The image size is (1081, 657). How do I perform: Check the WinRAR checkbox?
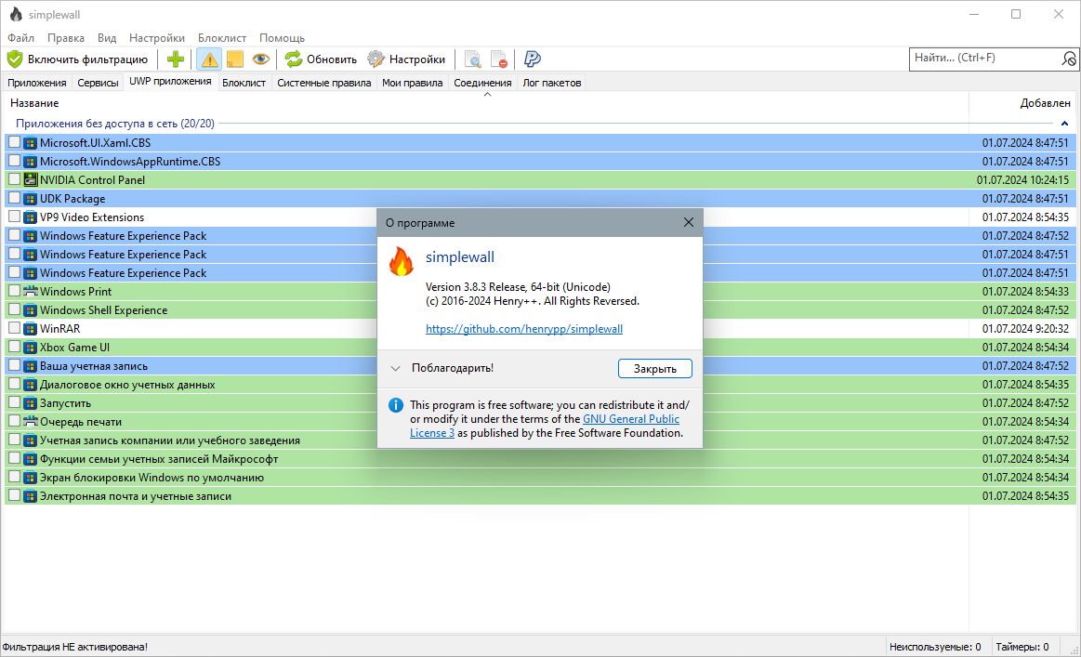(x=14, y=328)
